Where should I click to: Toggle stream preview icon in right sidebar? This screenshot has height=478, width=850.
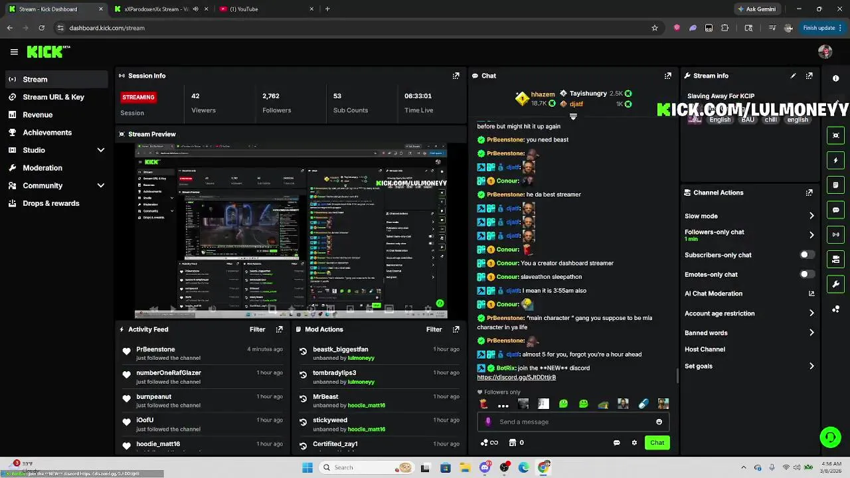[836, 135]
